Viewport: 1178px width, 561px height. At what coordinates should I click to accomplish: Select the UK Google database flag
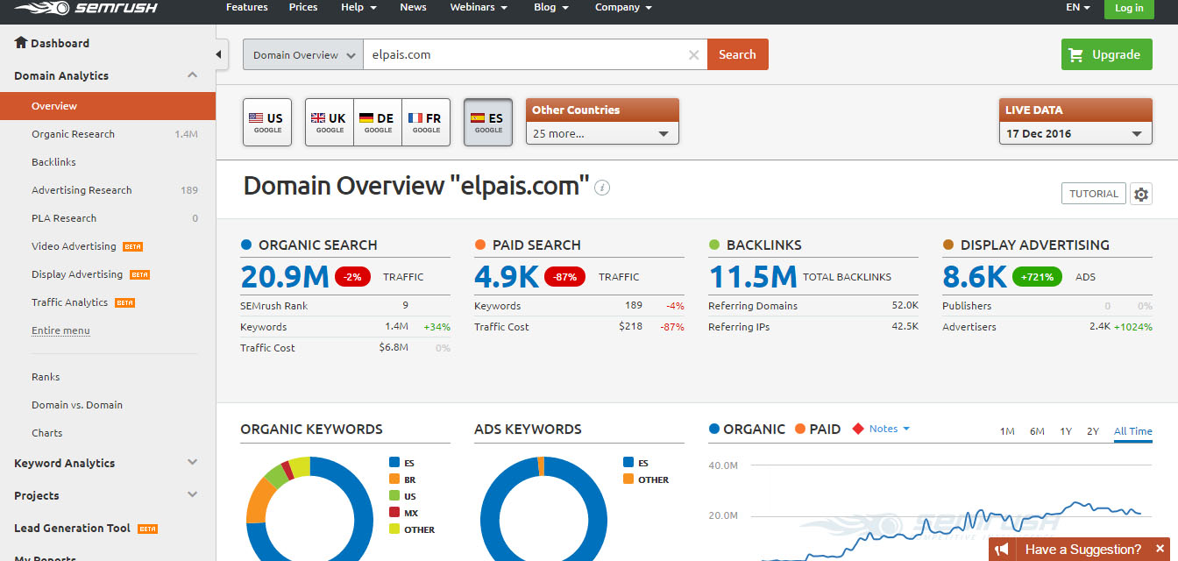coord(330,122)
